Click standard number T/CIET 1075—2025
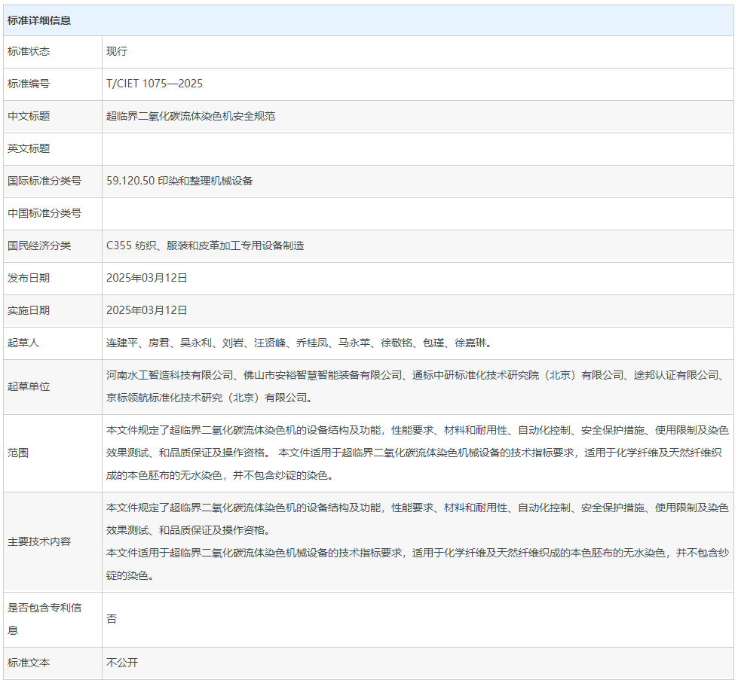 [155, 84]
